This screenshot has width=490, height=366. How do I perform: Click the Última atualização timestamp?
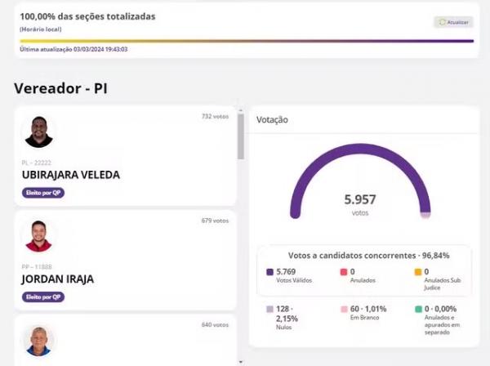pos(73,49)
